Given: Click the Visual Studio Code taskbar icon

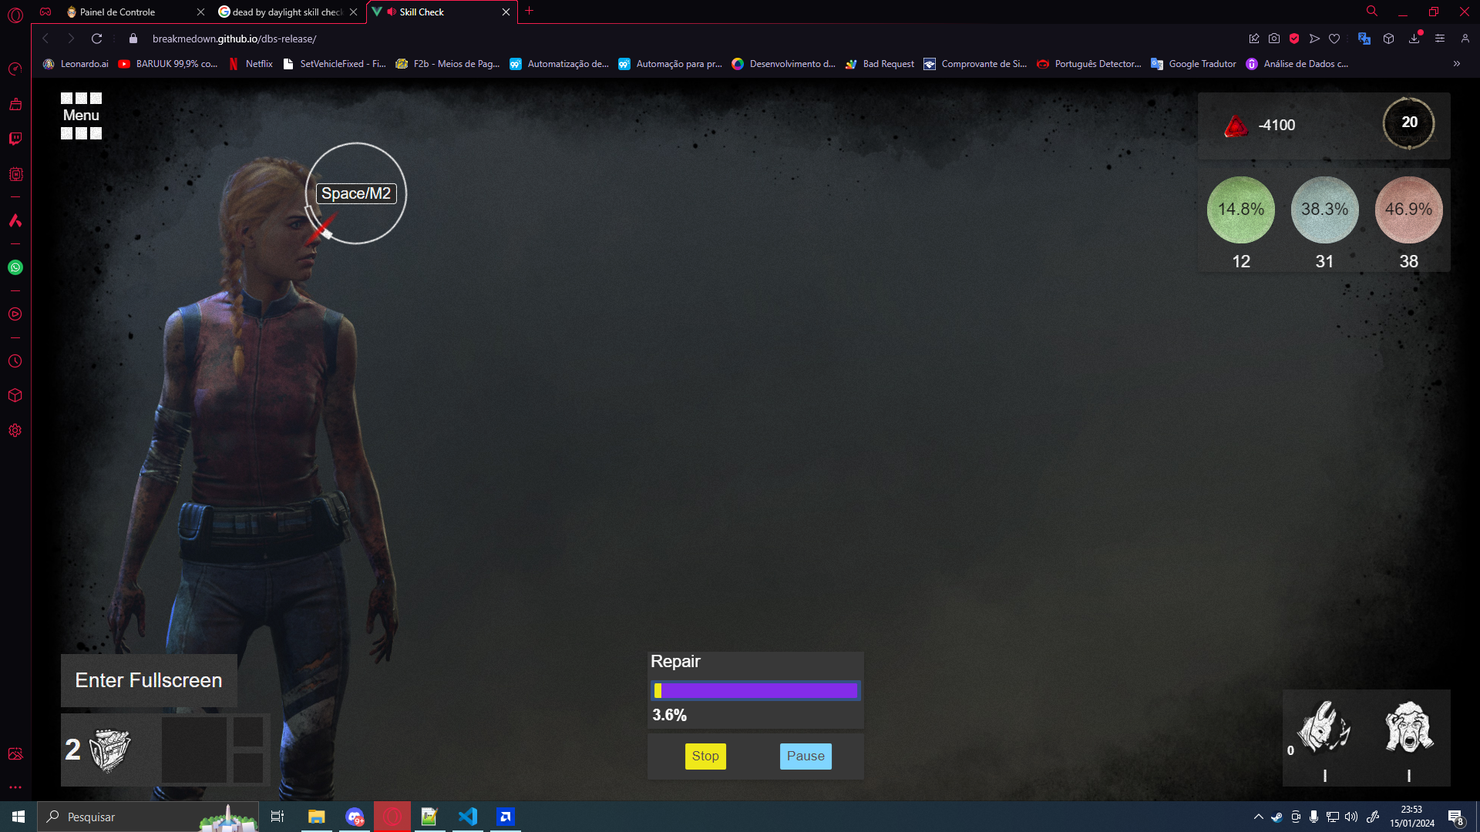Looking at the screenshot, I should (x=468, y=817).
